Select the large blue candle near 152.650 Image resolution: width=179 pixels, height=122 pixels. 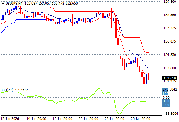pos(146,79)
